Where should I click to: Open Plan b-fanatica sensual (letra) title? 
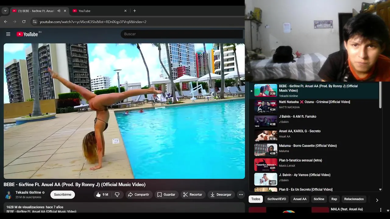[x=300, y=160]
